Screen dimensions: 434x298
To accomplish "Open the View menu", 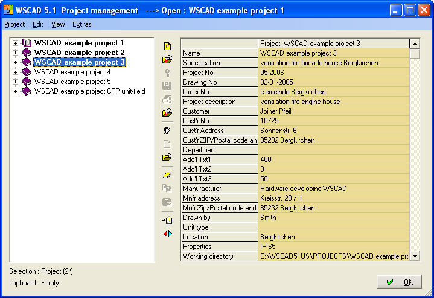I will pyautogui.click(x=58, y=24).
